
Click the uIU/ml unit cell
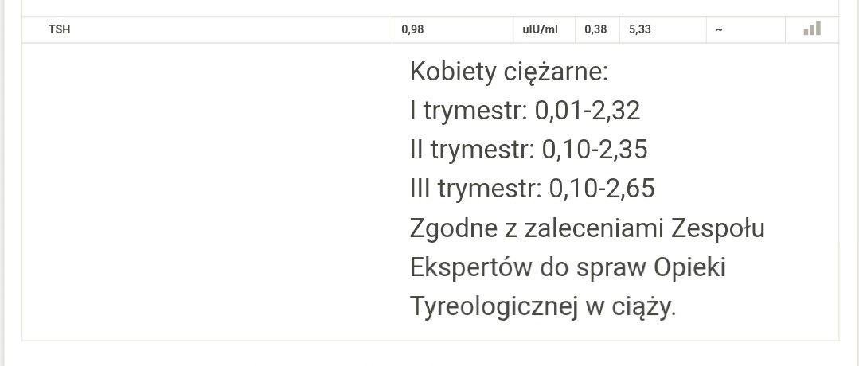tap(540, 30)
